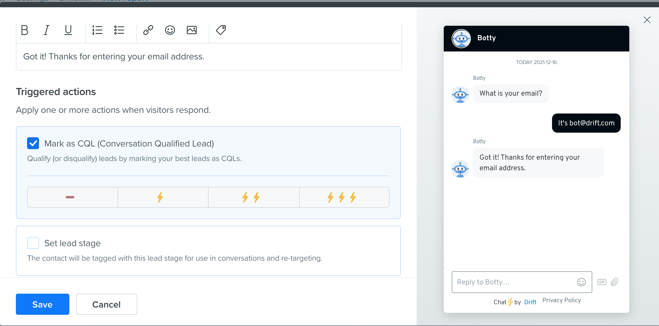
Task: Insert an attribute tag token
Action: [221, 30]
